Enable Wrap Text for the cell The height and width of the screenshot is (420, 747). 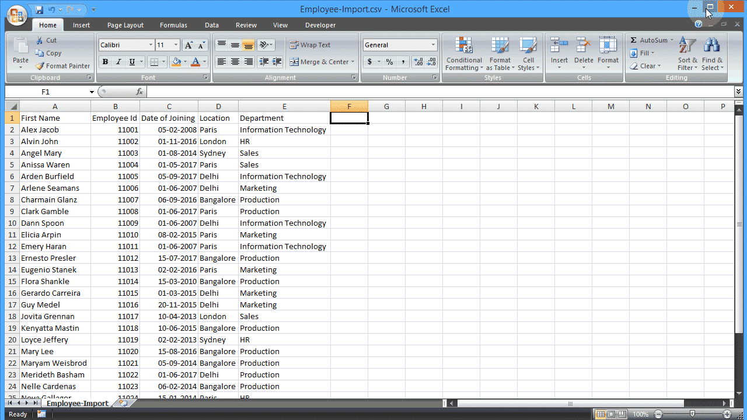(316, 44)
